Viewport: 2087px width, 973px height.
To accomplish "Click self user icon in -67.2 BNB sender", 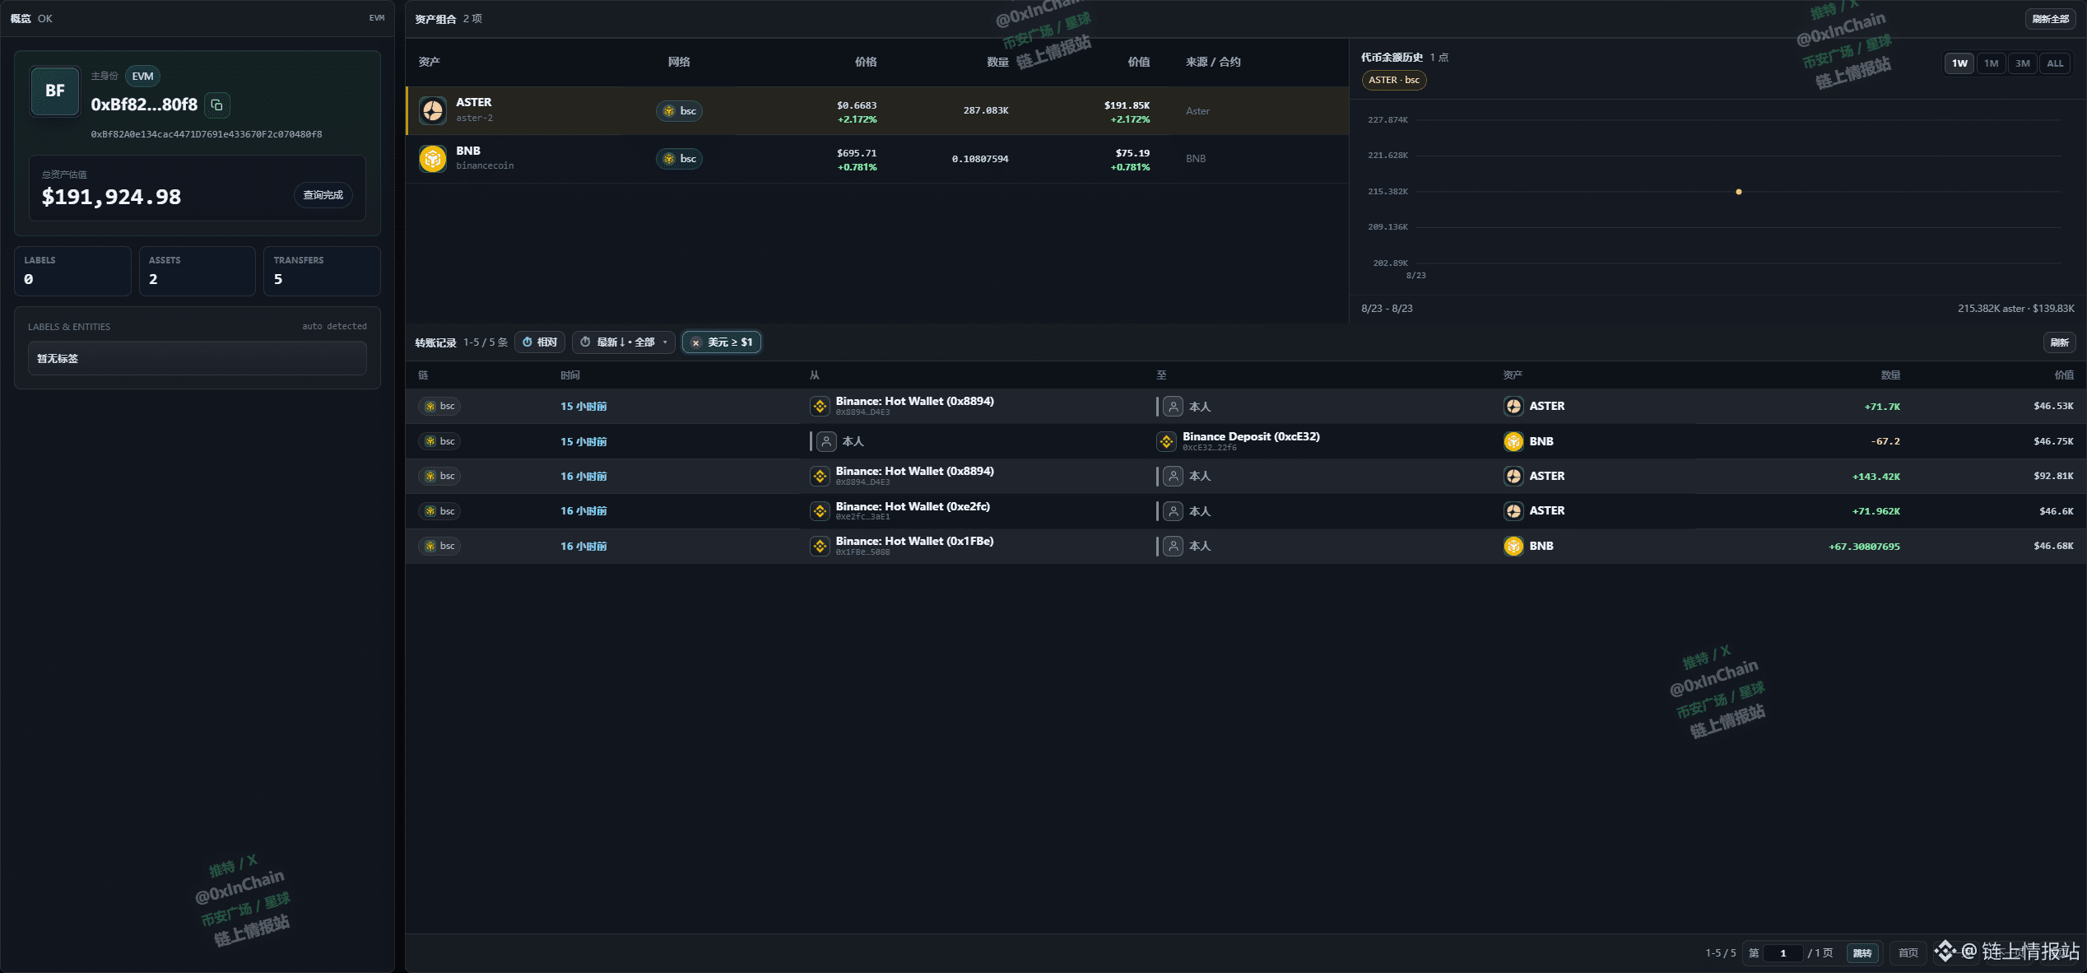I will click(x=827, y=442).
